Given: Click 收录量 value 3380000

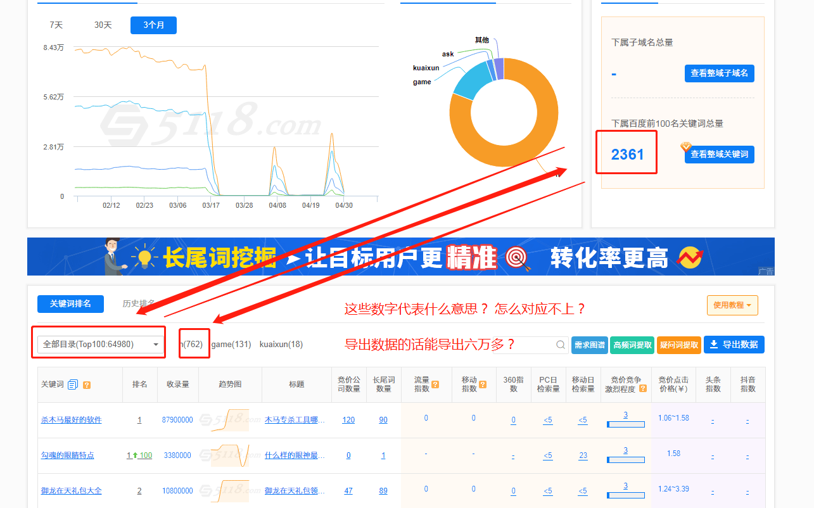Looking at the screenshot, I should click(x=177, y=455).
